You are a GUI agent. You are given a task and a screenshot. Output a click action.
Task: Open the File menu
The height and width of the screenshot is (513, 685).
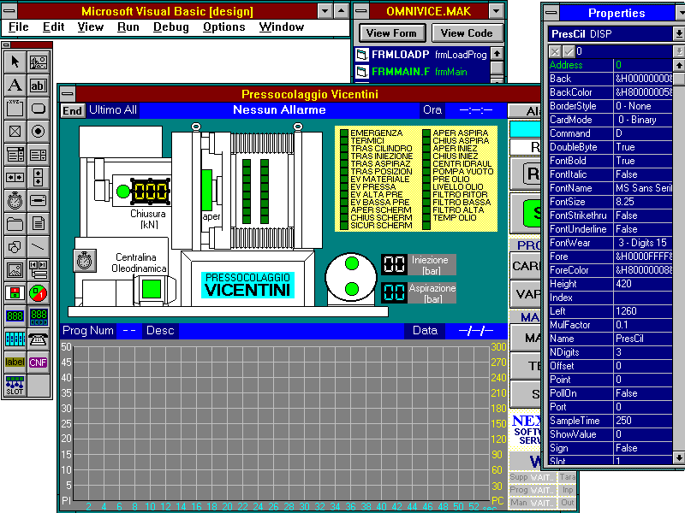pos(18,27)
